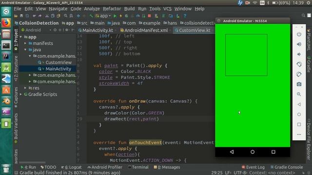The image size is (312, 175).
Task: Open emulator extended controls (three dots)
Action: click(299, 135)
